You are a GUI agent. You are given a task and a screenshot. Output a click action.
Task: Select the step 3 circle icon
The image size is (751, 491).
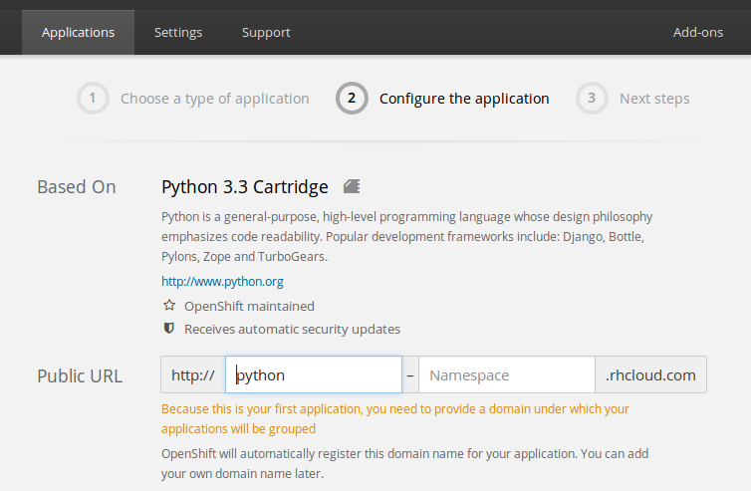(592, 99)
